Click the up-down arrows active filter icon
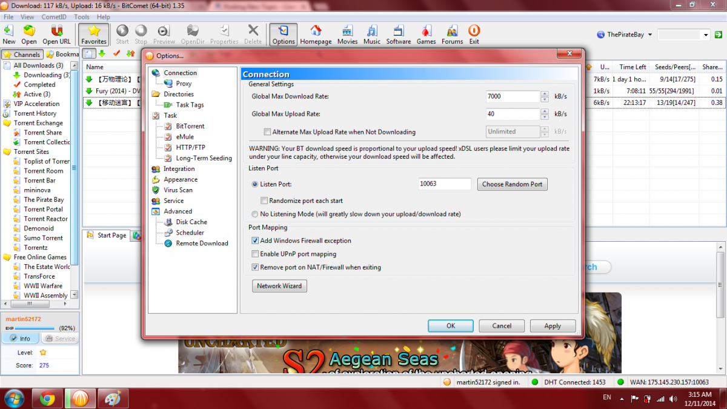The image size is (727, 409). pyautogui.click(x=130, y=54)
